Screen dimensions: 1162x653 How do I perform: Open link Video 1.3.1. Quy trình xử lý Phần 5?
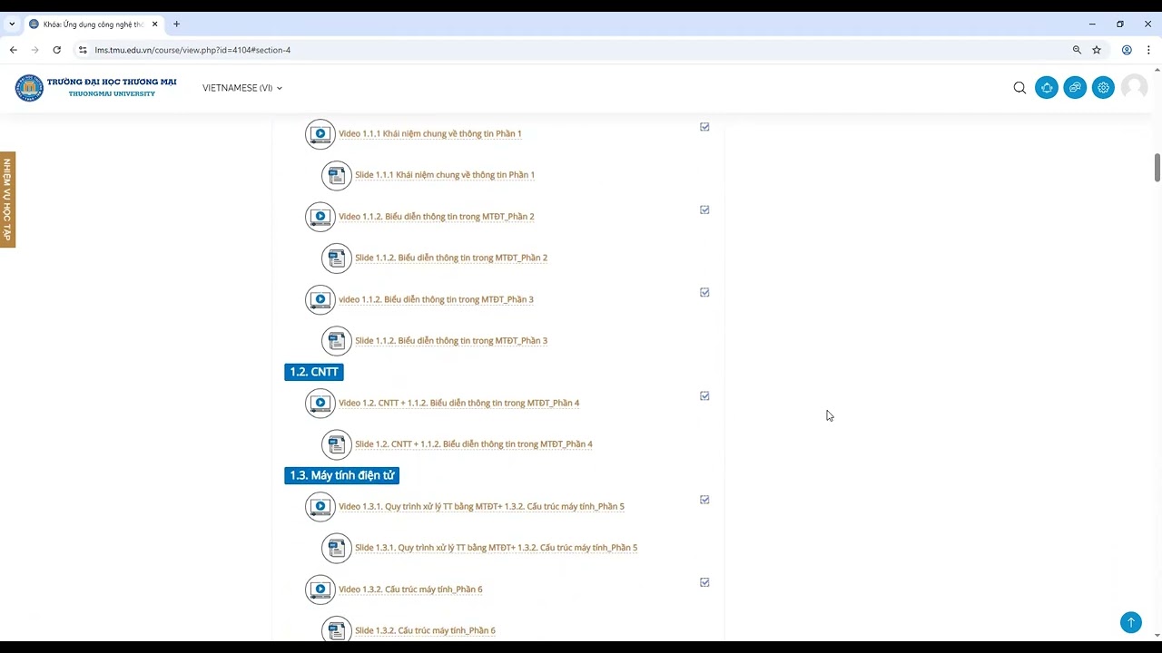(481, 506)
